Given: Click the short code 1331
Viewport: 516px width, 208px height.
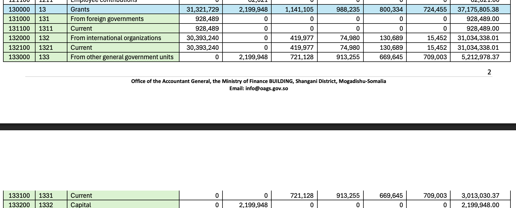Looking at the screenshot, I should (46, 196).
